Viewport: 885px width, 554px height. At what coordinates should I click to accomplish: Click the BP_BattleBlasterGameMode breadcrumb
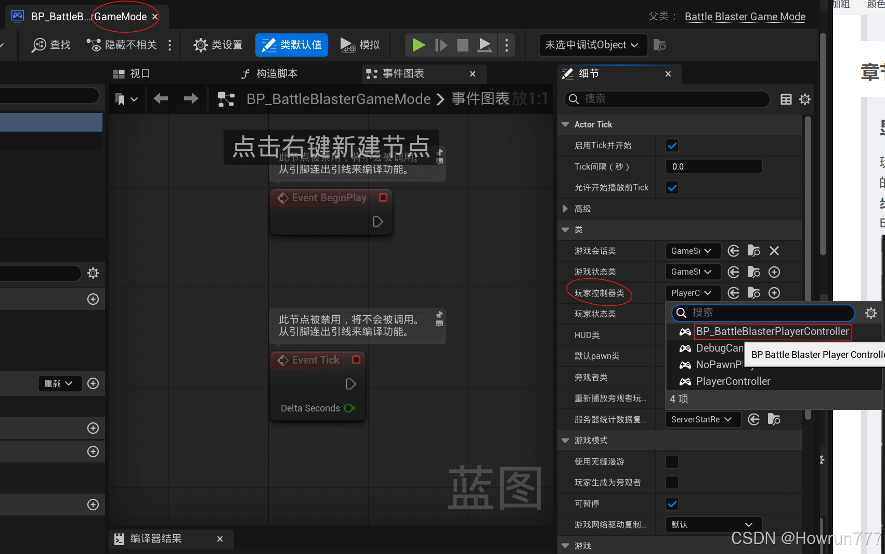(x=339, y=99)
